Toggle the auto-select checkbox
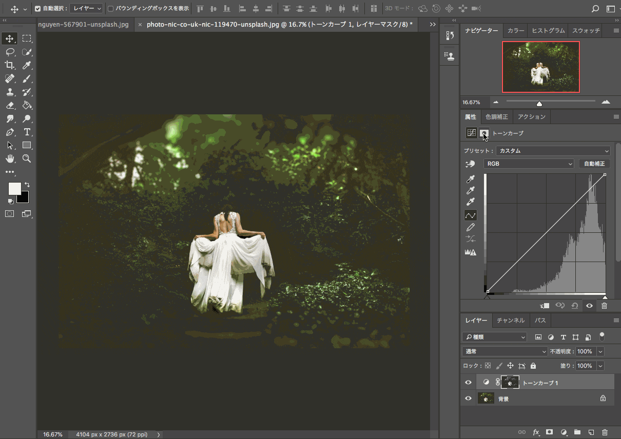The image size is (621, 439). point(37,9)
